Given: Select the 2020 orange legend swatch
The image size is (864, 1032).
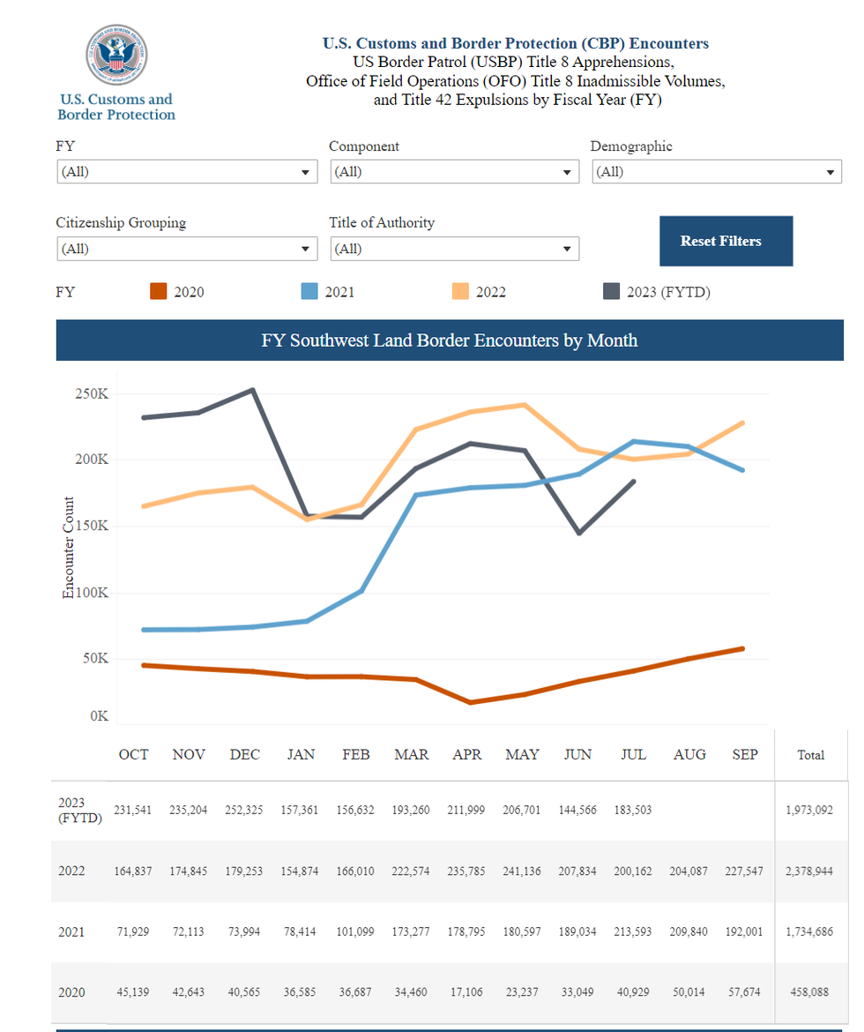Looking at the screenshot, I should coord(159,291).
